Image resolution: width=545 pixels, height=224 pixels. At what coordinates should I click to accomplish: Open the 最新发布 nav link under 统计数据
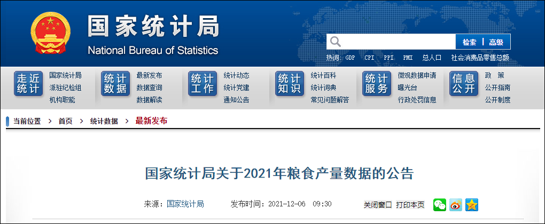[150, 75]
